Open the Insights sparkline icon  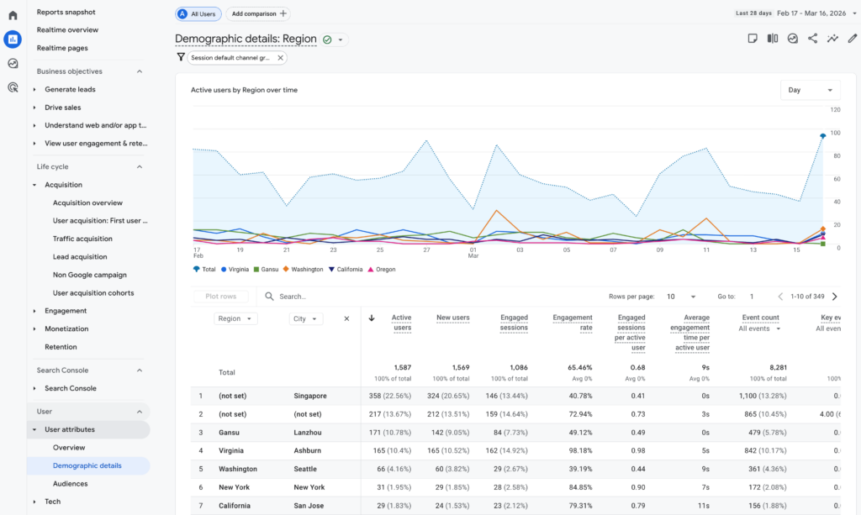click(x=832, y=39)
